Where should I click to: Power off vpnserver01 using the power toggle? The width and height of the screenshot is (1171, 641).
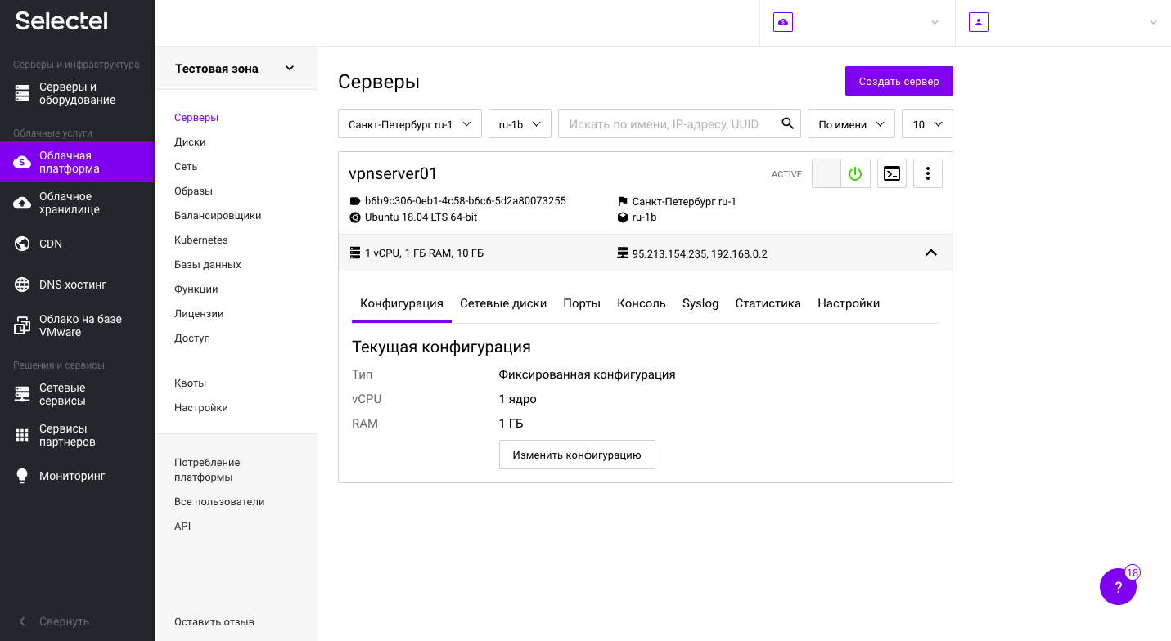855,173
